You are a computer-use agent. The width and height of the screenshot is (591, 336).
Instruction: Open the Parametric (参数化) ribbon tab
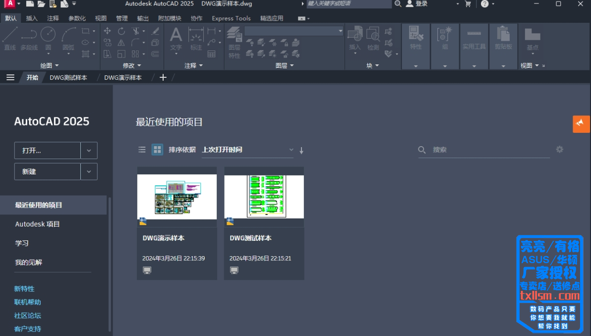[77, 18]
